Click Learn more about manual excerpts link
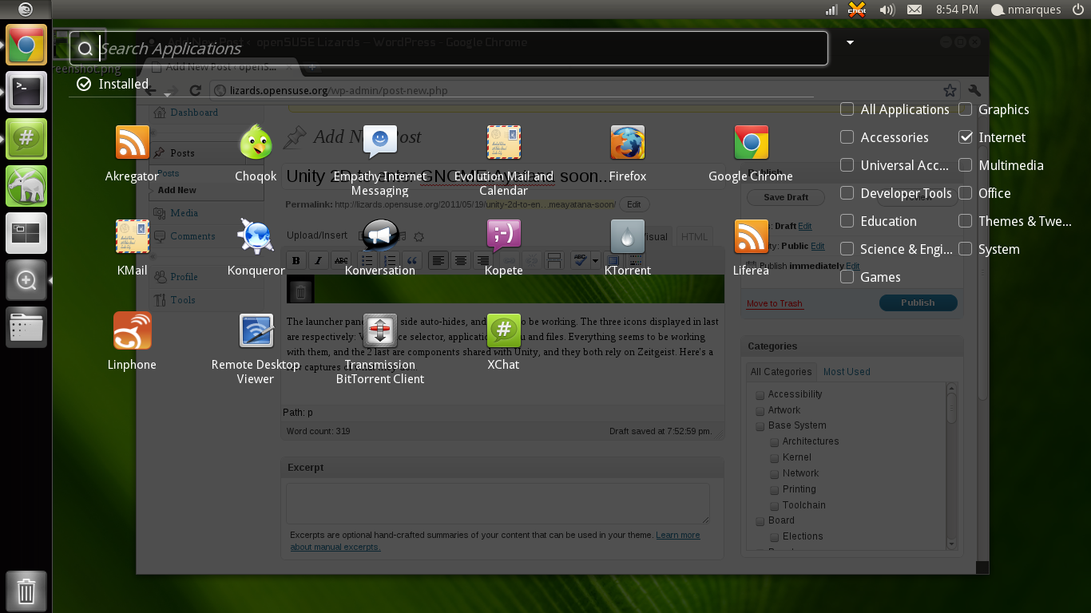1091x613 pixels. point(495,541)
